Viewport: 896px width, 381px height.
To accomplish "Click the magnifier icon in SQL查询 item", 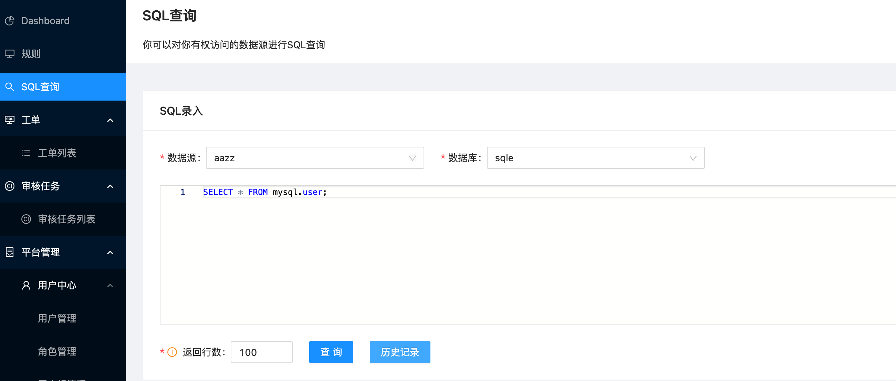I will click(x=10, y=87).
